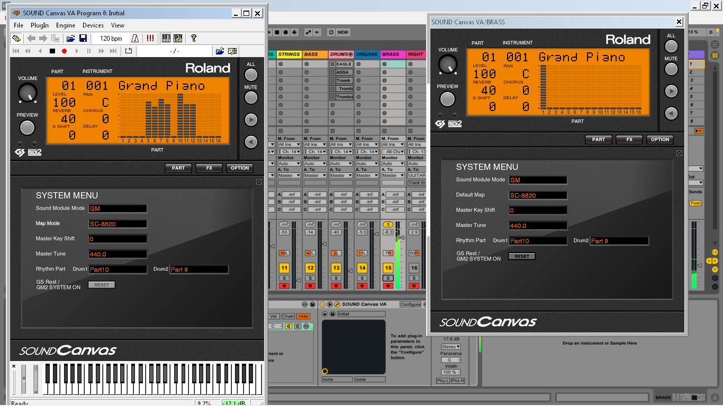Open the yellow question mark help icon
This screenshot has width=723, height=406.
tap(194, 39)
